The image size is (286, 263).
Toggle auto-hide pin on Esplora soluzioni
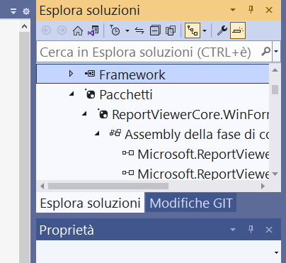tap(251, 10)
